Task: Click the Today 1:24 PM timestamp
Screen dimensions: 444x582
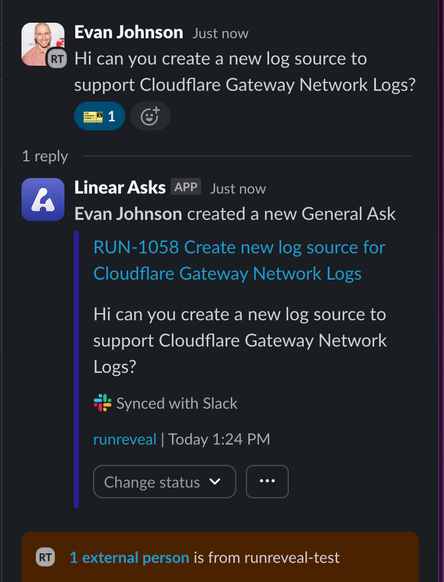Action: 219,439
